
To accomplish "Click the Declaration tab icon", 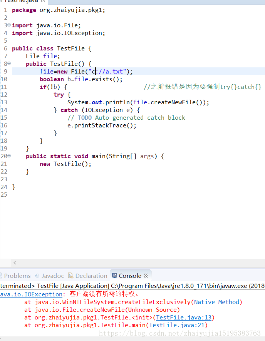I will tap(71, 276).
